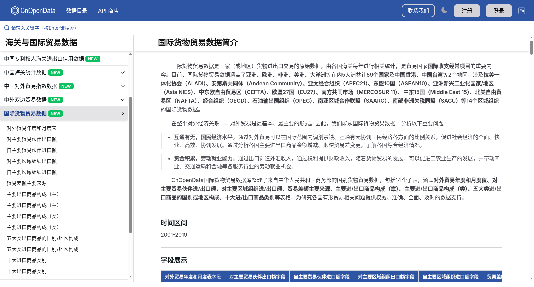
Task: Click the search magnifier icon
Action: (7, 28)
